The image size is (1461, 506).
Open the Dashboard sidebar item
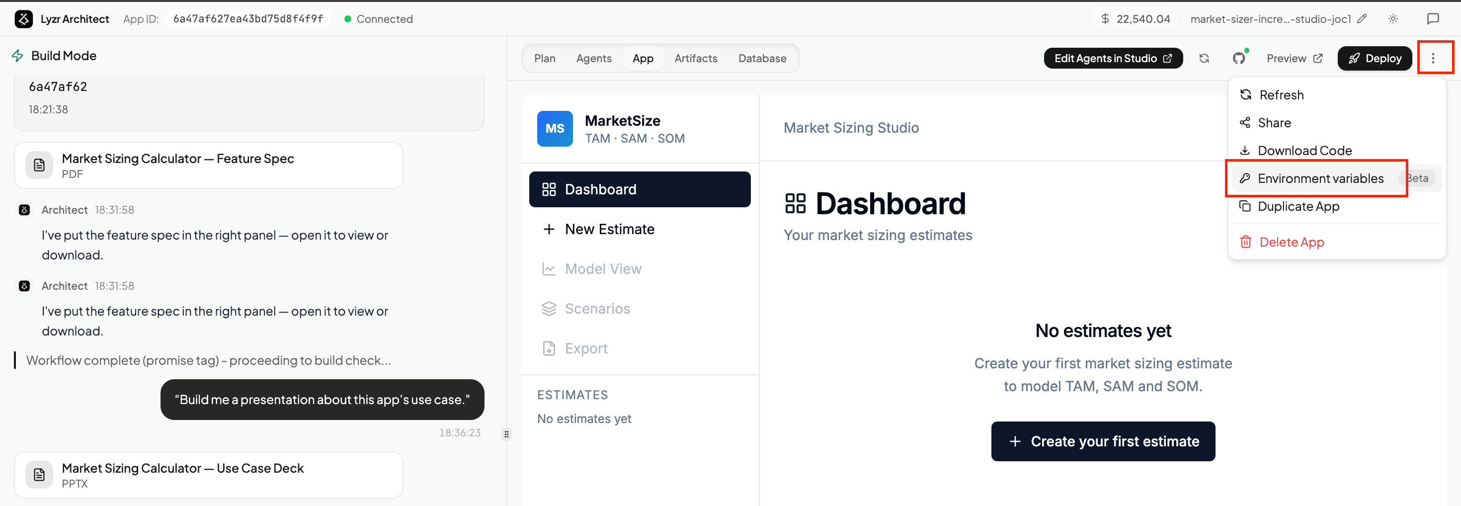click(x=639, y=189)
